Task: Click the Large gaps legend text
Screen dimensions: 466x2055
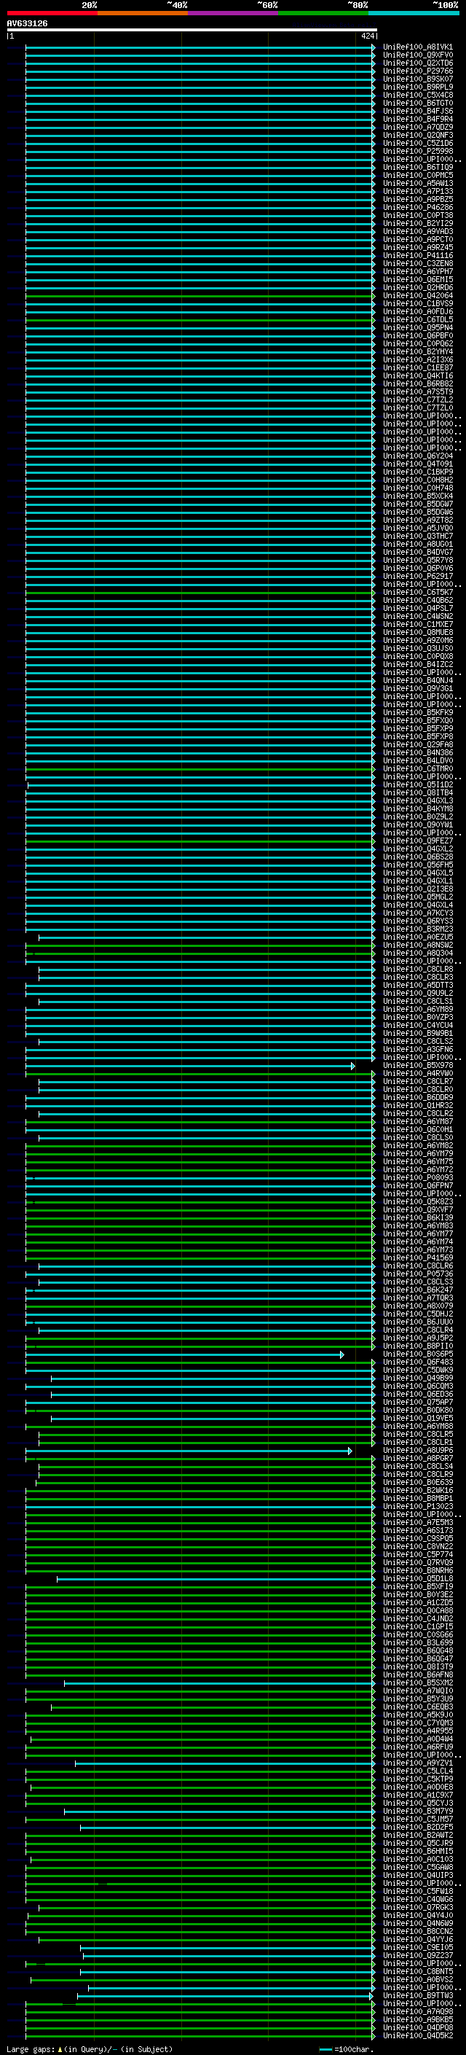Action: [90, 2049]
